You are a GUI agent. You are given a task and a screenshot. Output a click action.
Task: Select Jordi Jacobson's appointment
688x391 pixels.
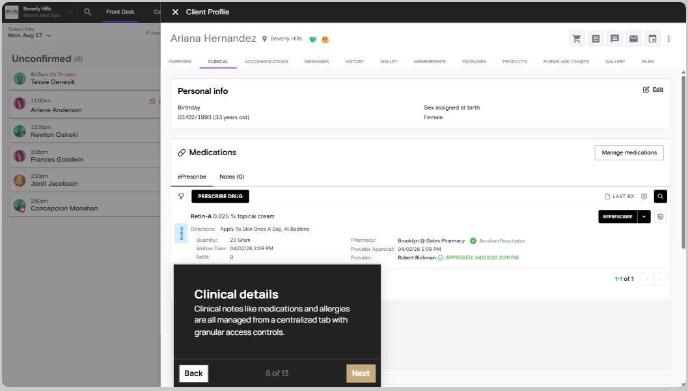85,180
